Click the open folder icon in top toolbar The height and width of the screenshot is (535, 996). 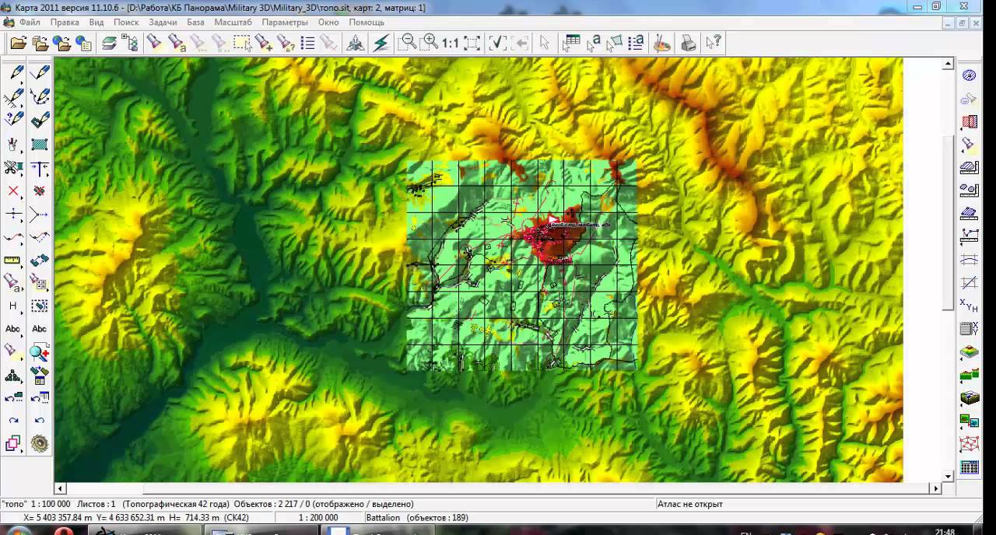tap(18, 43)
